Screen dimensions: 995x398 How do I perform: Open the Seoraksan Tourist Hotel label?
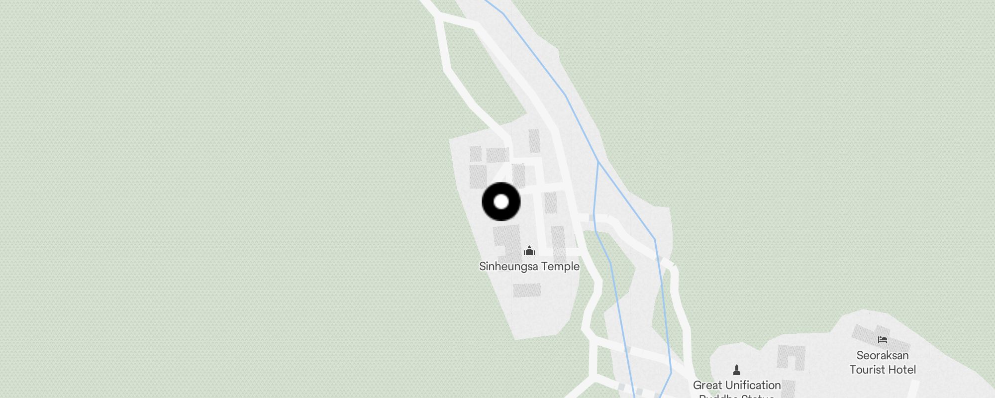click(883, 362)
